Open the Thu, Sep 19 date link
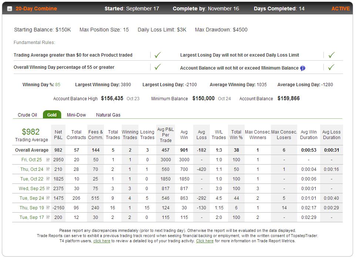 tap(31, 207)
